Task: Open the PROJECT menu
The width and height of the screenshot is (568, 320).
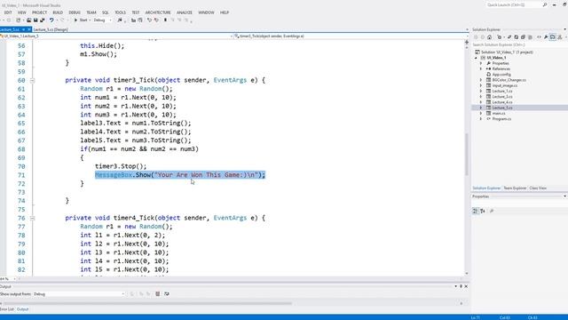Action: (39, 12)
